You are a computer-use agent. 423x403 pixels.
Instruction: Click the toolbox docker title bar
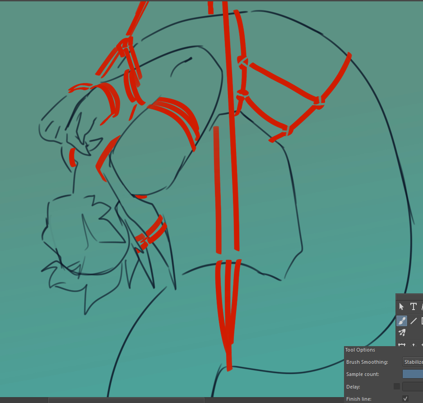click(409, 296)
